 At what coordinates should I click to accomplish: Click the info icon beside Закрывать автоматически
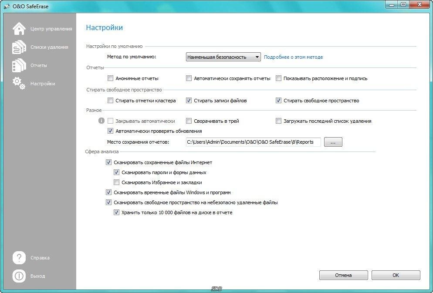click(101, 121)
